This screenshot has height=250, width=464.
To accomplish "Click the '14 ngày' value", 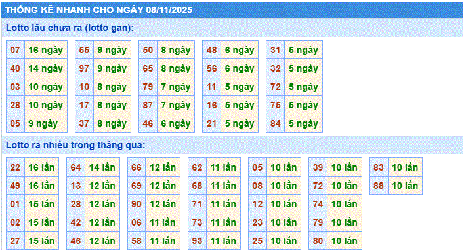I will [x=46, y=68].
